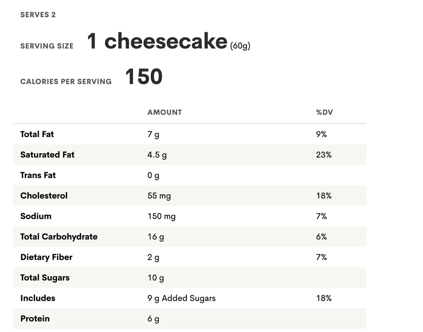
Task: Select the Trans Fat row label
Action: point(38,175)
